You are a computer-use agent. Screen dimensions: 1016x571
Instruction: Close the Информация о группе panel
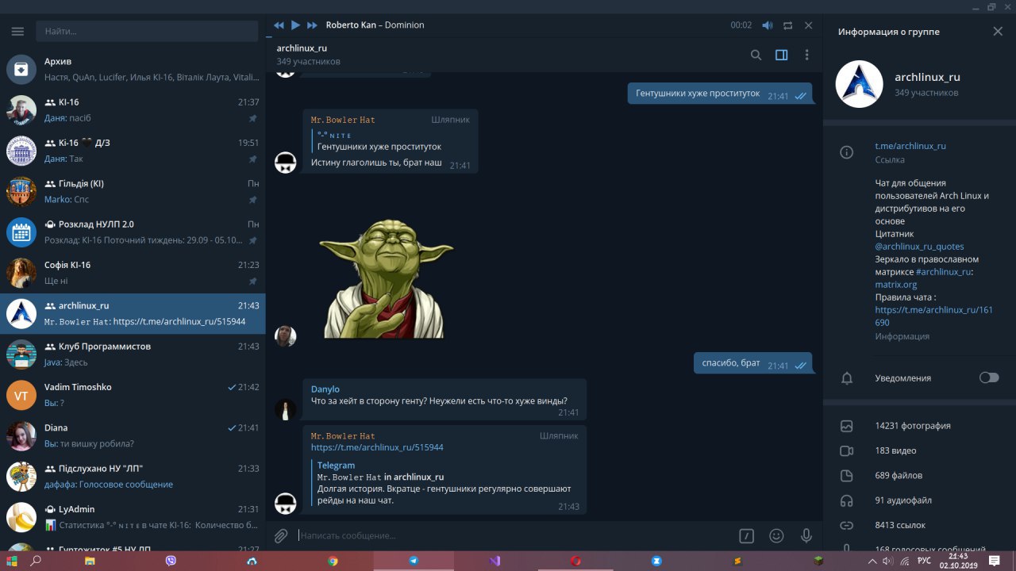click(998, 32)
